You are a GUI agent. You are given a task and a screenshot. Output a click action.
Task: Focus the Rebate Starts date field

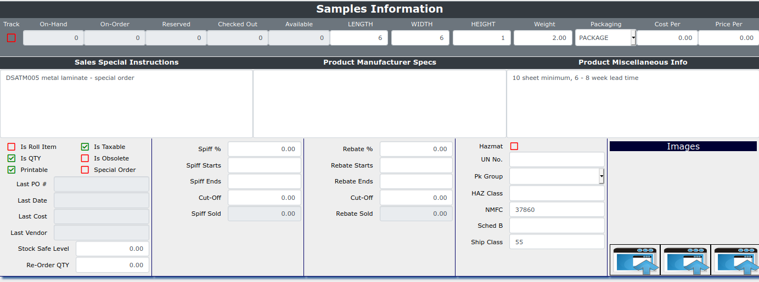pyautogui.click(x=416, y=165)
